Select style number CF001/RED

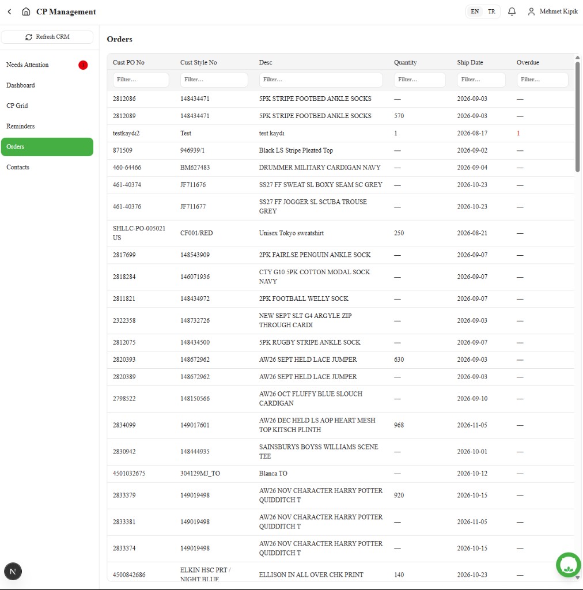(x=196, y=233)
